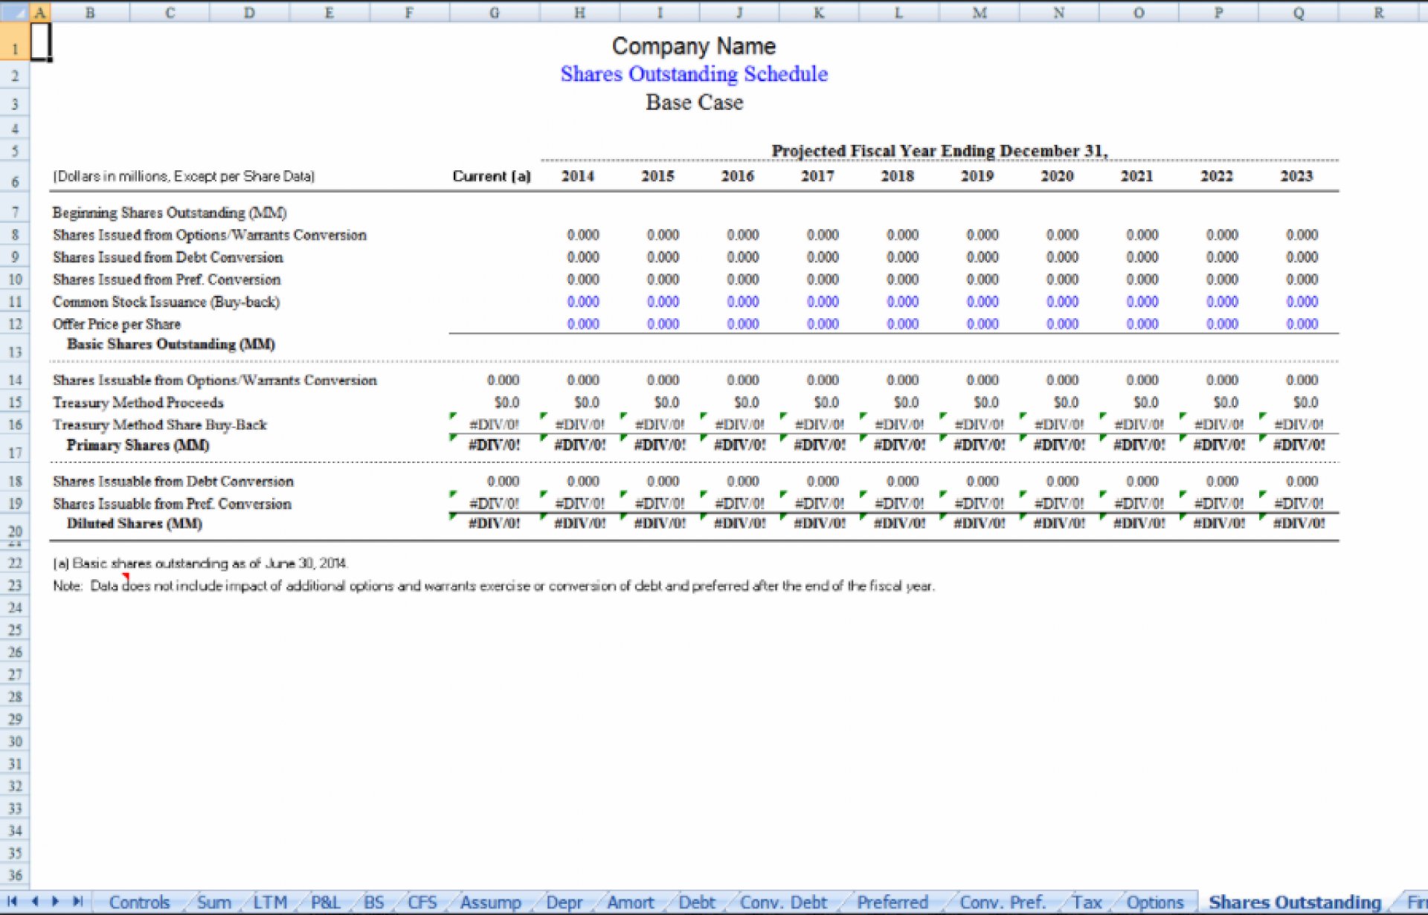Image resolution: width=1428 pixels, height=915 pixels.
Task: Click the Base Case label
Action: pyautogui.click(x=693, y=102)
